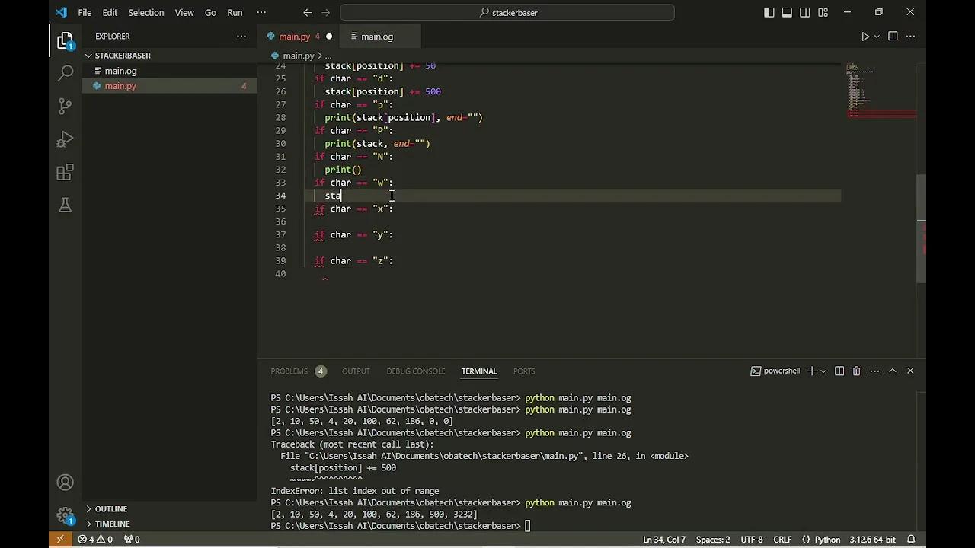The width and height of the screenshot is (975, 548).
Task: Click the CRLF line ending indicator
Action: click(x=782, y=539)
